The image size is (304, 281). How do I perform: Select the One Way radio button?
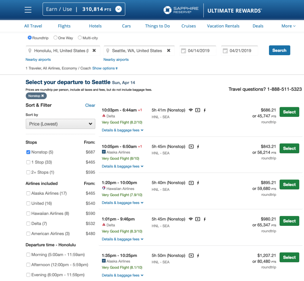pyautogui.click(x=56, y=38)
